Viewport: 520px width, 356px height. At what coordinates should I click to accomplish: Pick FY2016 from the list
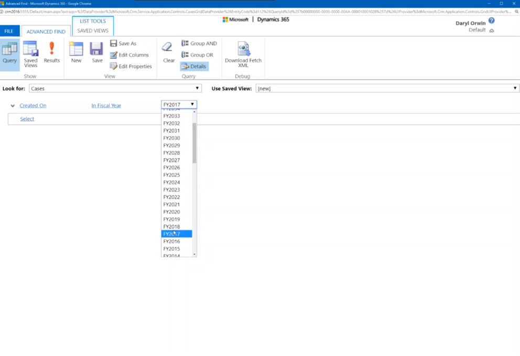[x=177, y=242]
